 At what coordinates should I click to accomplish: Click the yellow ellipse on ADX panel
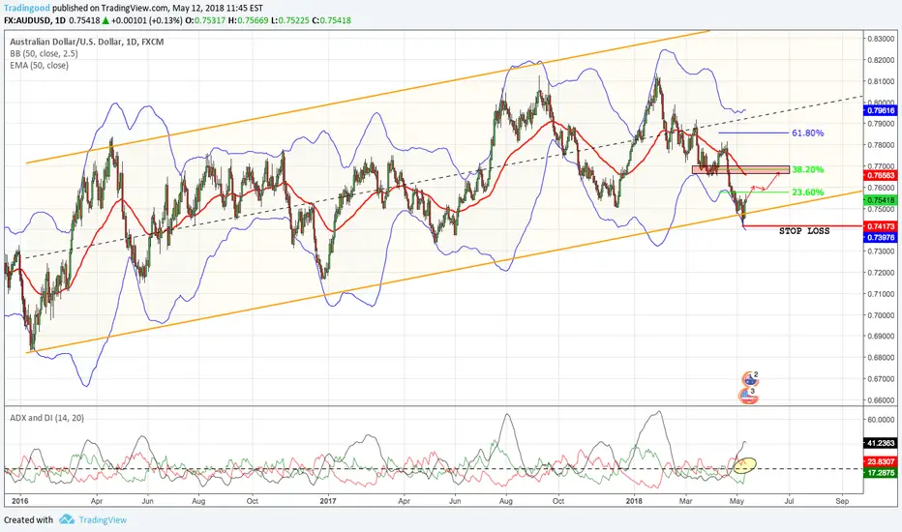coord(745,466)
